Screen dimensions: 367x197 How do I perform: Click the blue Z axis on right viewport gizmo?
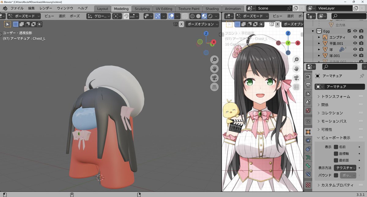[x=288, y=33]
